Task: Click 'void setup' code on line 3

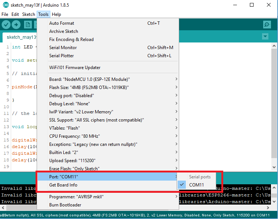Action: (24, 60)
